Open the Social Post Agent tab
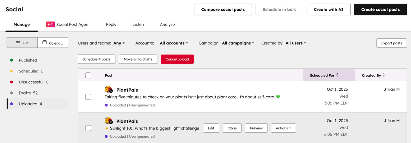This screenshot has width=411, height=143. [x=68, y=25]
